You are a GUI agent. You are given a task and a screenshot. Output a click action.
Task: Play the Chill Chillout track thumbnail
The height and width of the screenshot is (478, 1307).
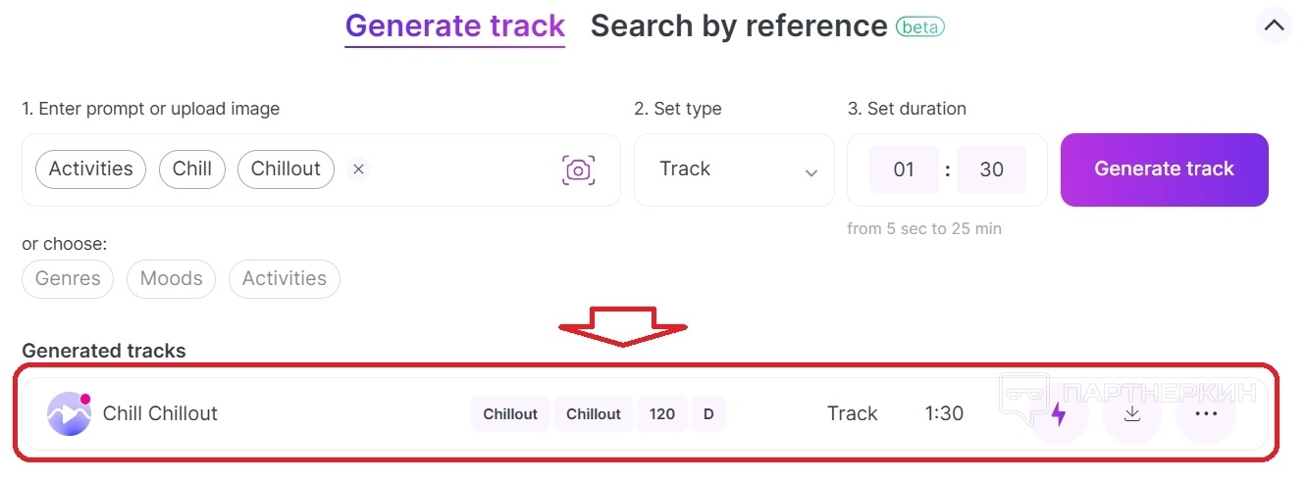click(69, 413)
